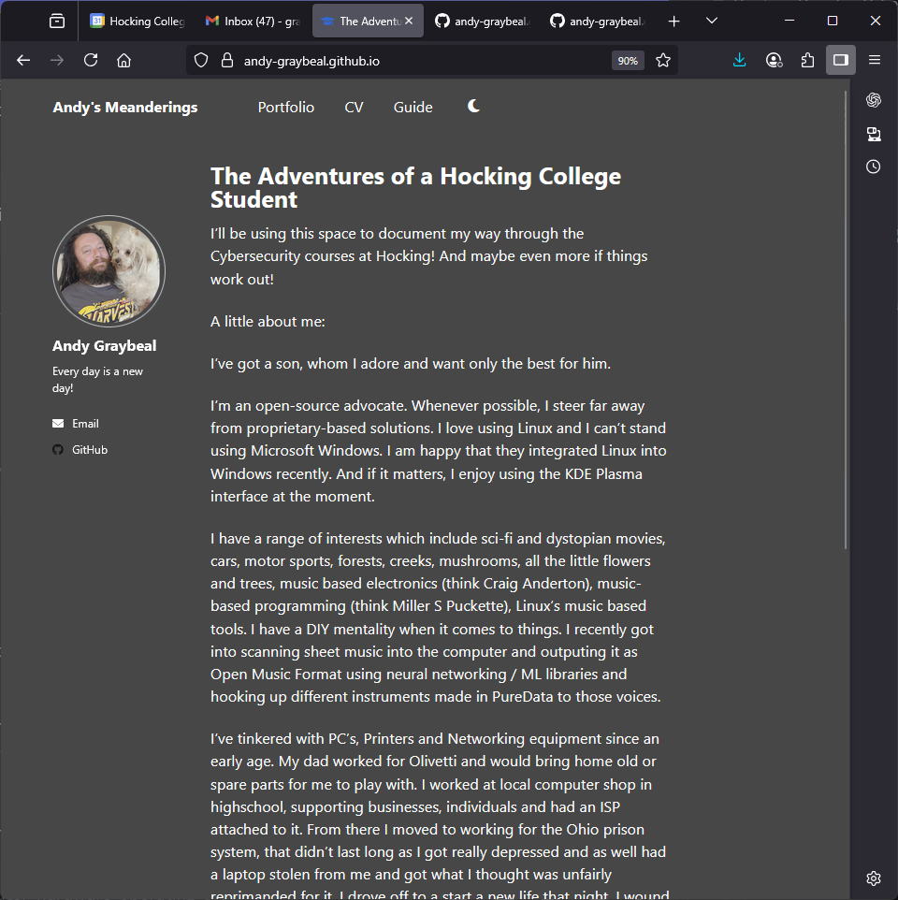Viewport: 898px width, 900px height.
Task: Switch to the Hocking College tab
Action: [x=137, y=21]
